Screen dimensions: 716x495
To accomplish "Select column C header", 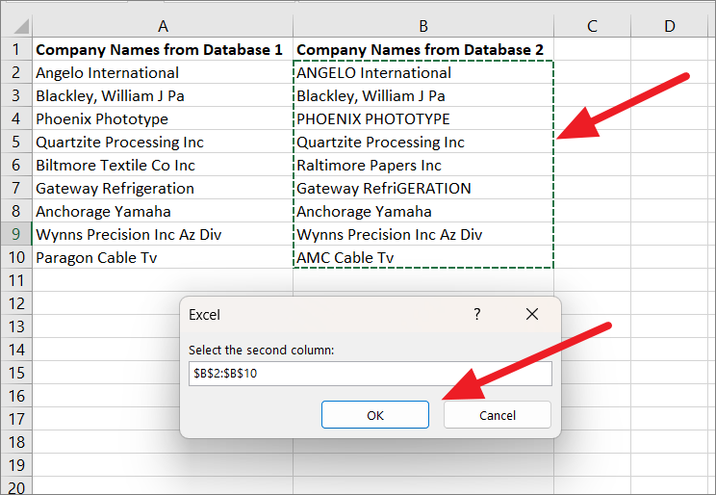I will pos(592,26).
